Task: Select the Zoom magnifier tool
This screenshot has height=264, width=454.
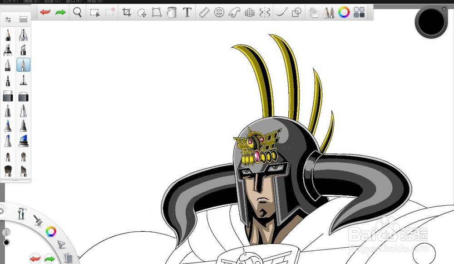Action: (x=77, y=12)
